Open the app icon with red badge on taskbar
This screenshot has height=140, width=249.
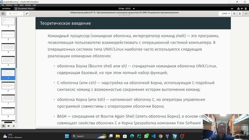182,136
